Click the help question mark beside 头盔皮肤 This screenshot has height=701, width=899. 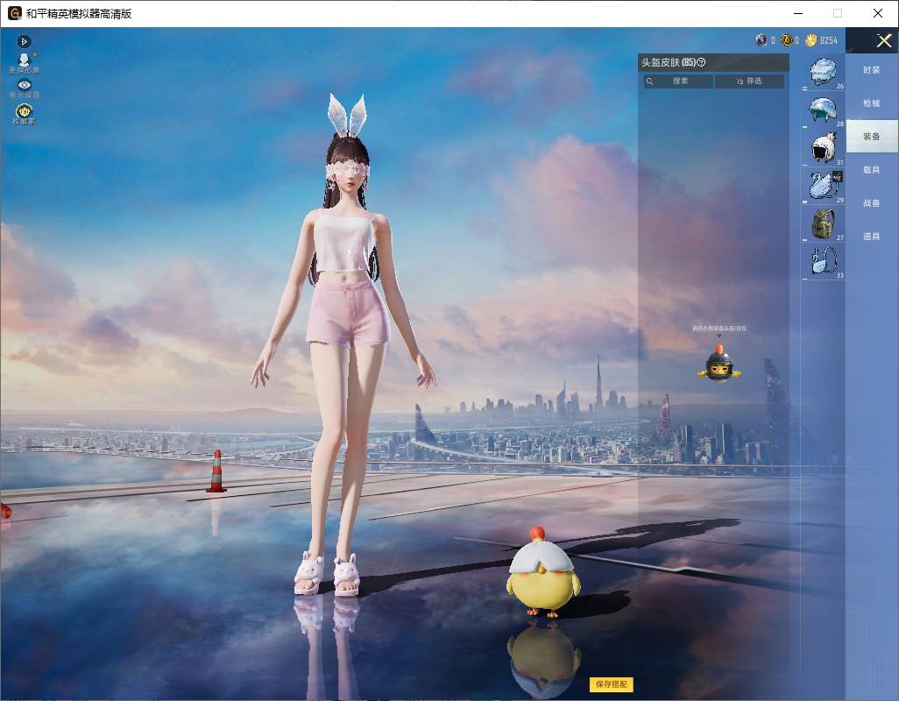pos(701,62)
